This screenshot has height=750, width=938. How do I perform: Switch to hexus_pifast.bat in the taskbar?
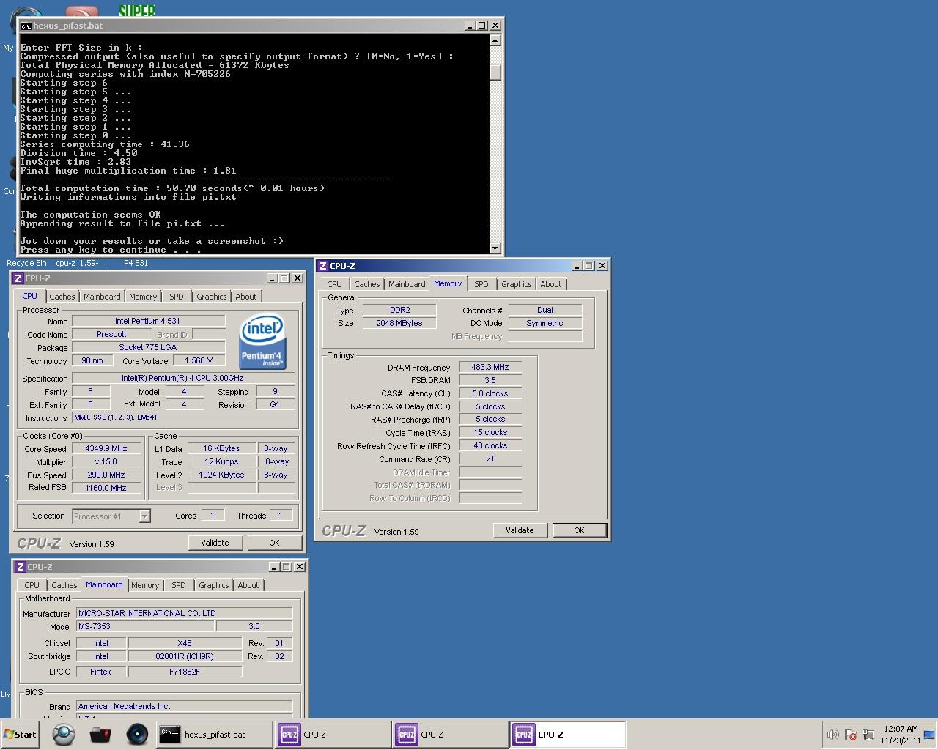point(215,735)
